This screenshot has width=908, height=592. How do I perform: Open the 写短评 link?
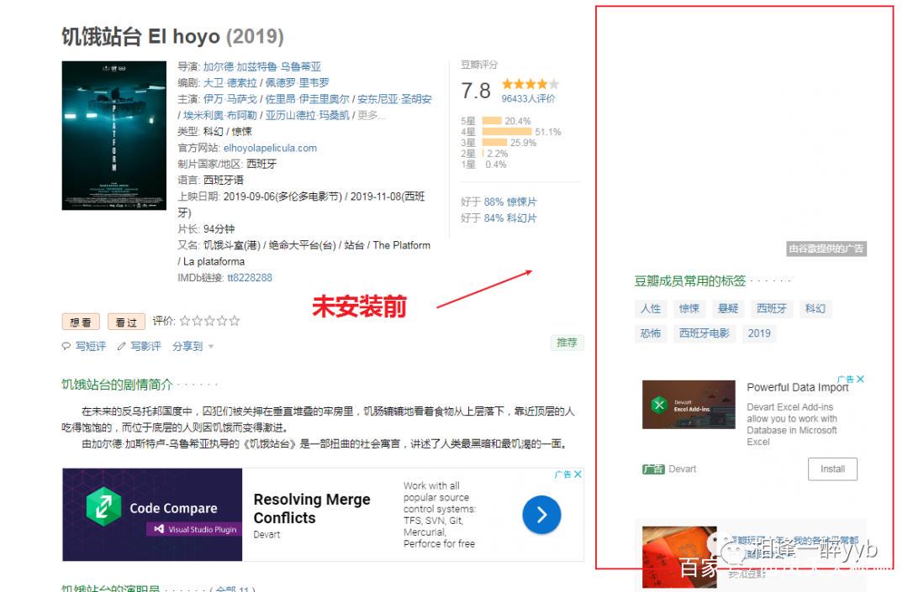coord(91,346)
